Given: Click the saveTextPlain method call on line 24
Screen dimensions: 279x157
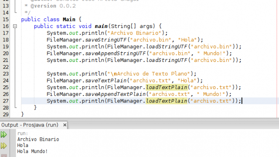Looking at the screenshot, I should click(105, 80).
